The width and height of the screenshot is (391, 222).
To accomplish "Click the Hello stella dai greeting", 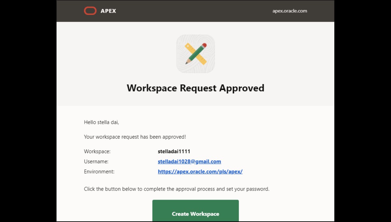I will (x=101, y=122).
